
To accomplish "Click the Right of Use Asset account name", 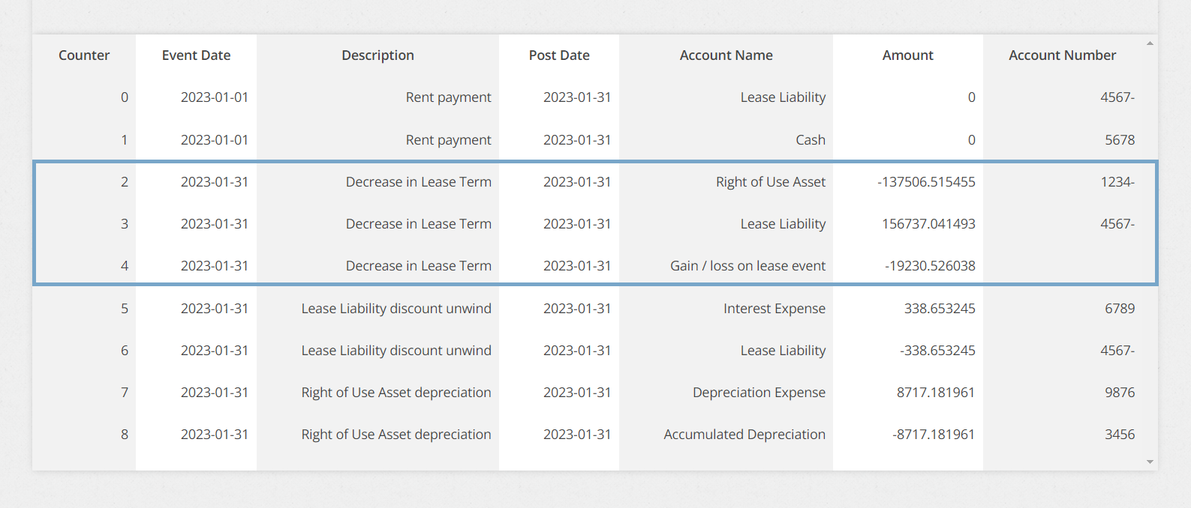I will click(x=771, y=182).
